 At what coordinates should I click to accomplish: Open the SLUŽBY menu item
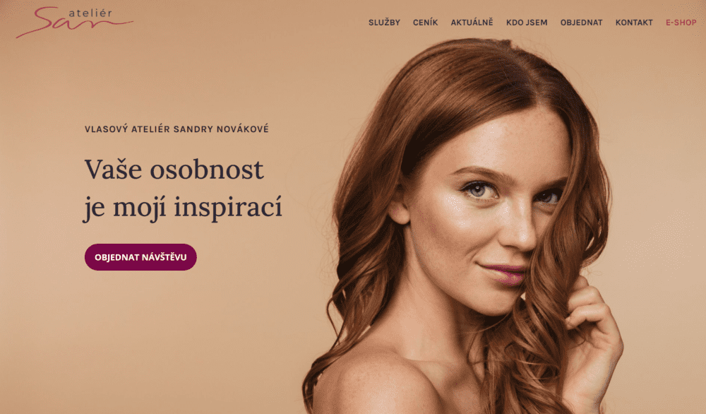pos(384,23)
